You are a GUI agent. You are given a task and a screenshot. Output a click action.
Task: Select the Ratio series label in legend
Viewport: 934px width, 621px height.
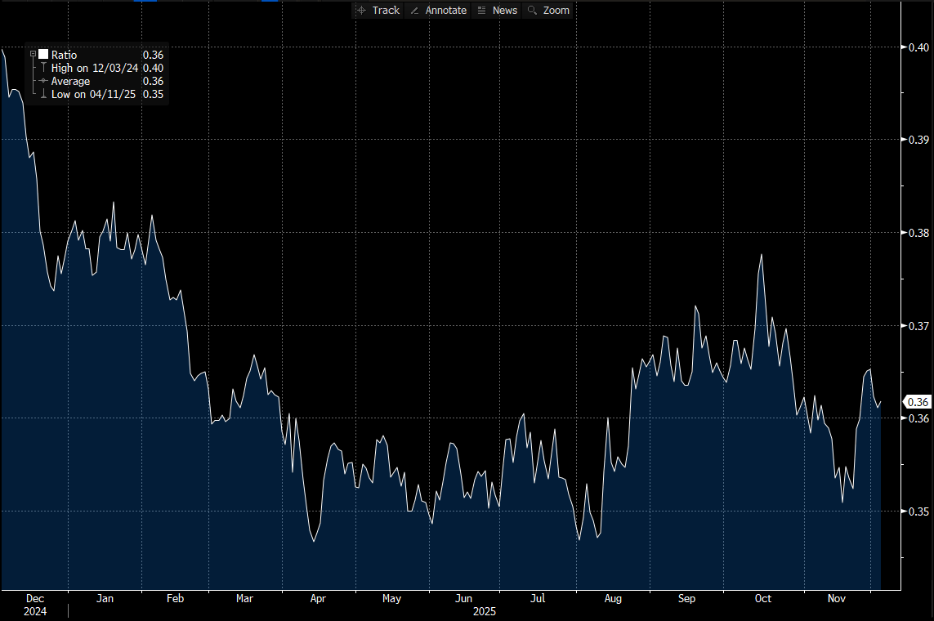pos(64,55)
